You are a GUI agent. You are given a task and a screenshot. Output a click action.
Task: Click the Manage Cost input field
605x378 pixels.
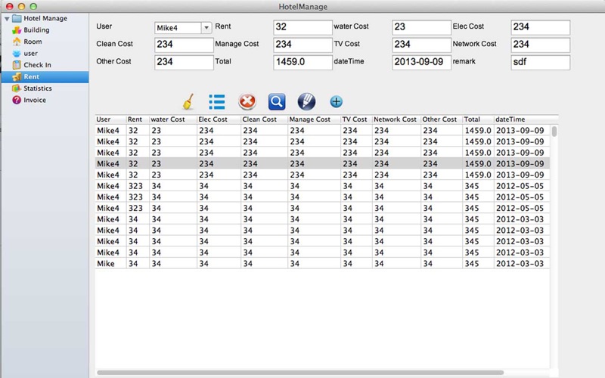302,45
